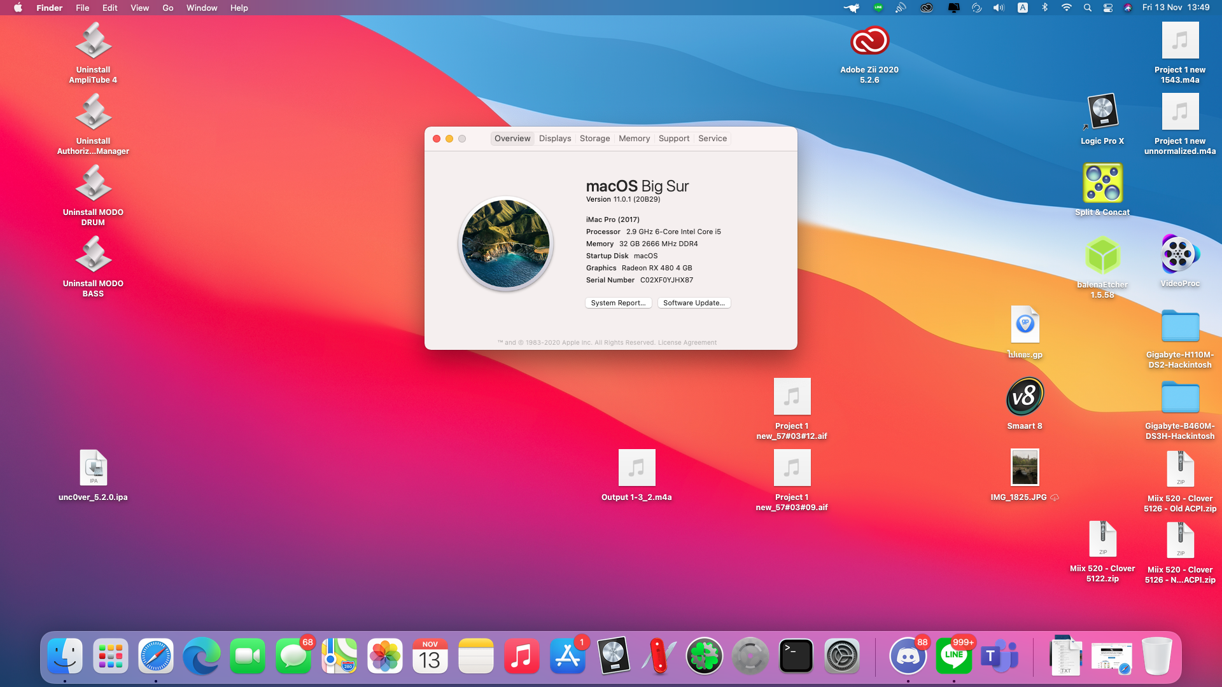The height and width of the screenshot is (687, 1222).
Task: Open Launchpad in the Dock
Action: point(111,656)
